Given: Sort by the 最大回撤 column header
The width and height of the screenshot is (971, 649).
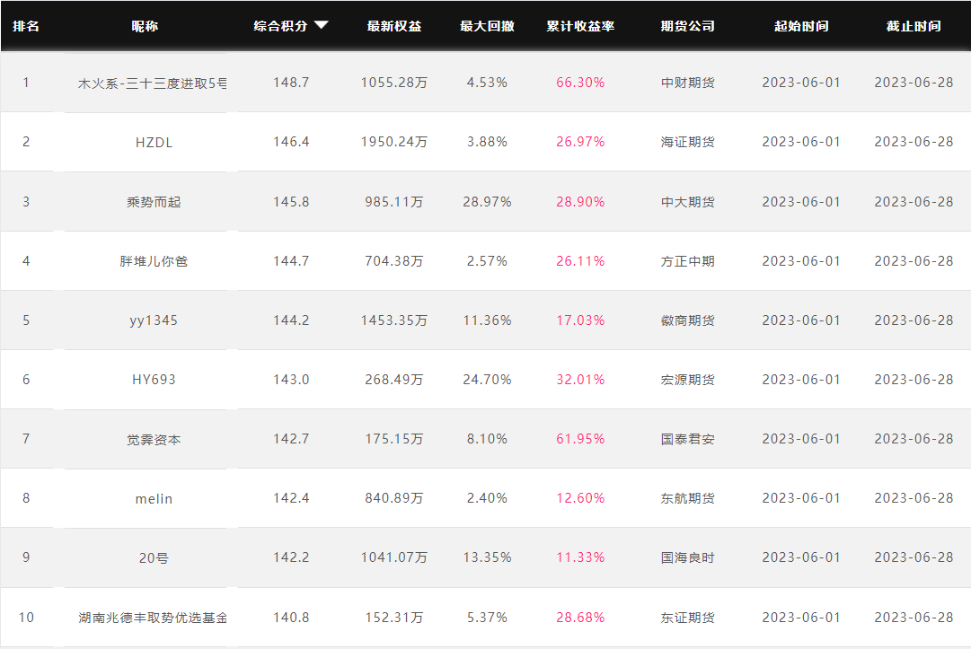Looking at the screenshot, I should (x=488, y=26).
